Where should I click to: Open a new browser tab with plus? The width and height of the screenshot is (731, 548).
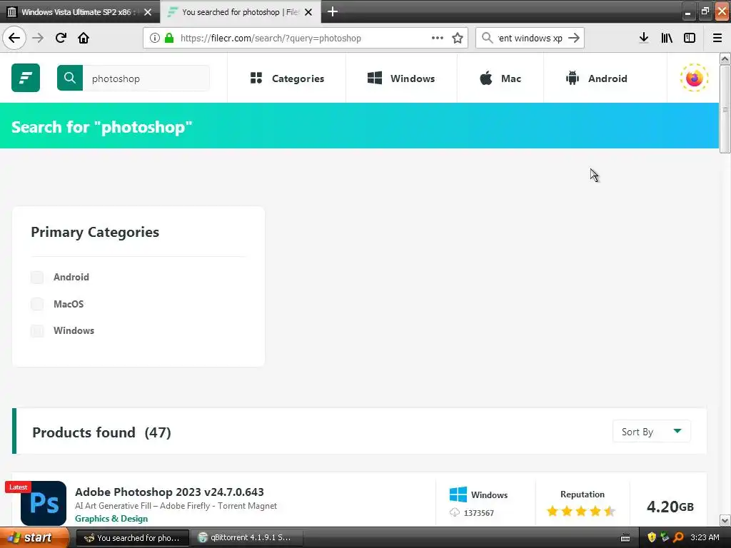click(x=333, y=11)
